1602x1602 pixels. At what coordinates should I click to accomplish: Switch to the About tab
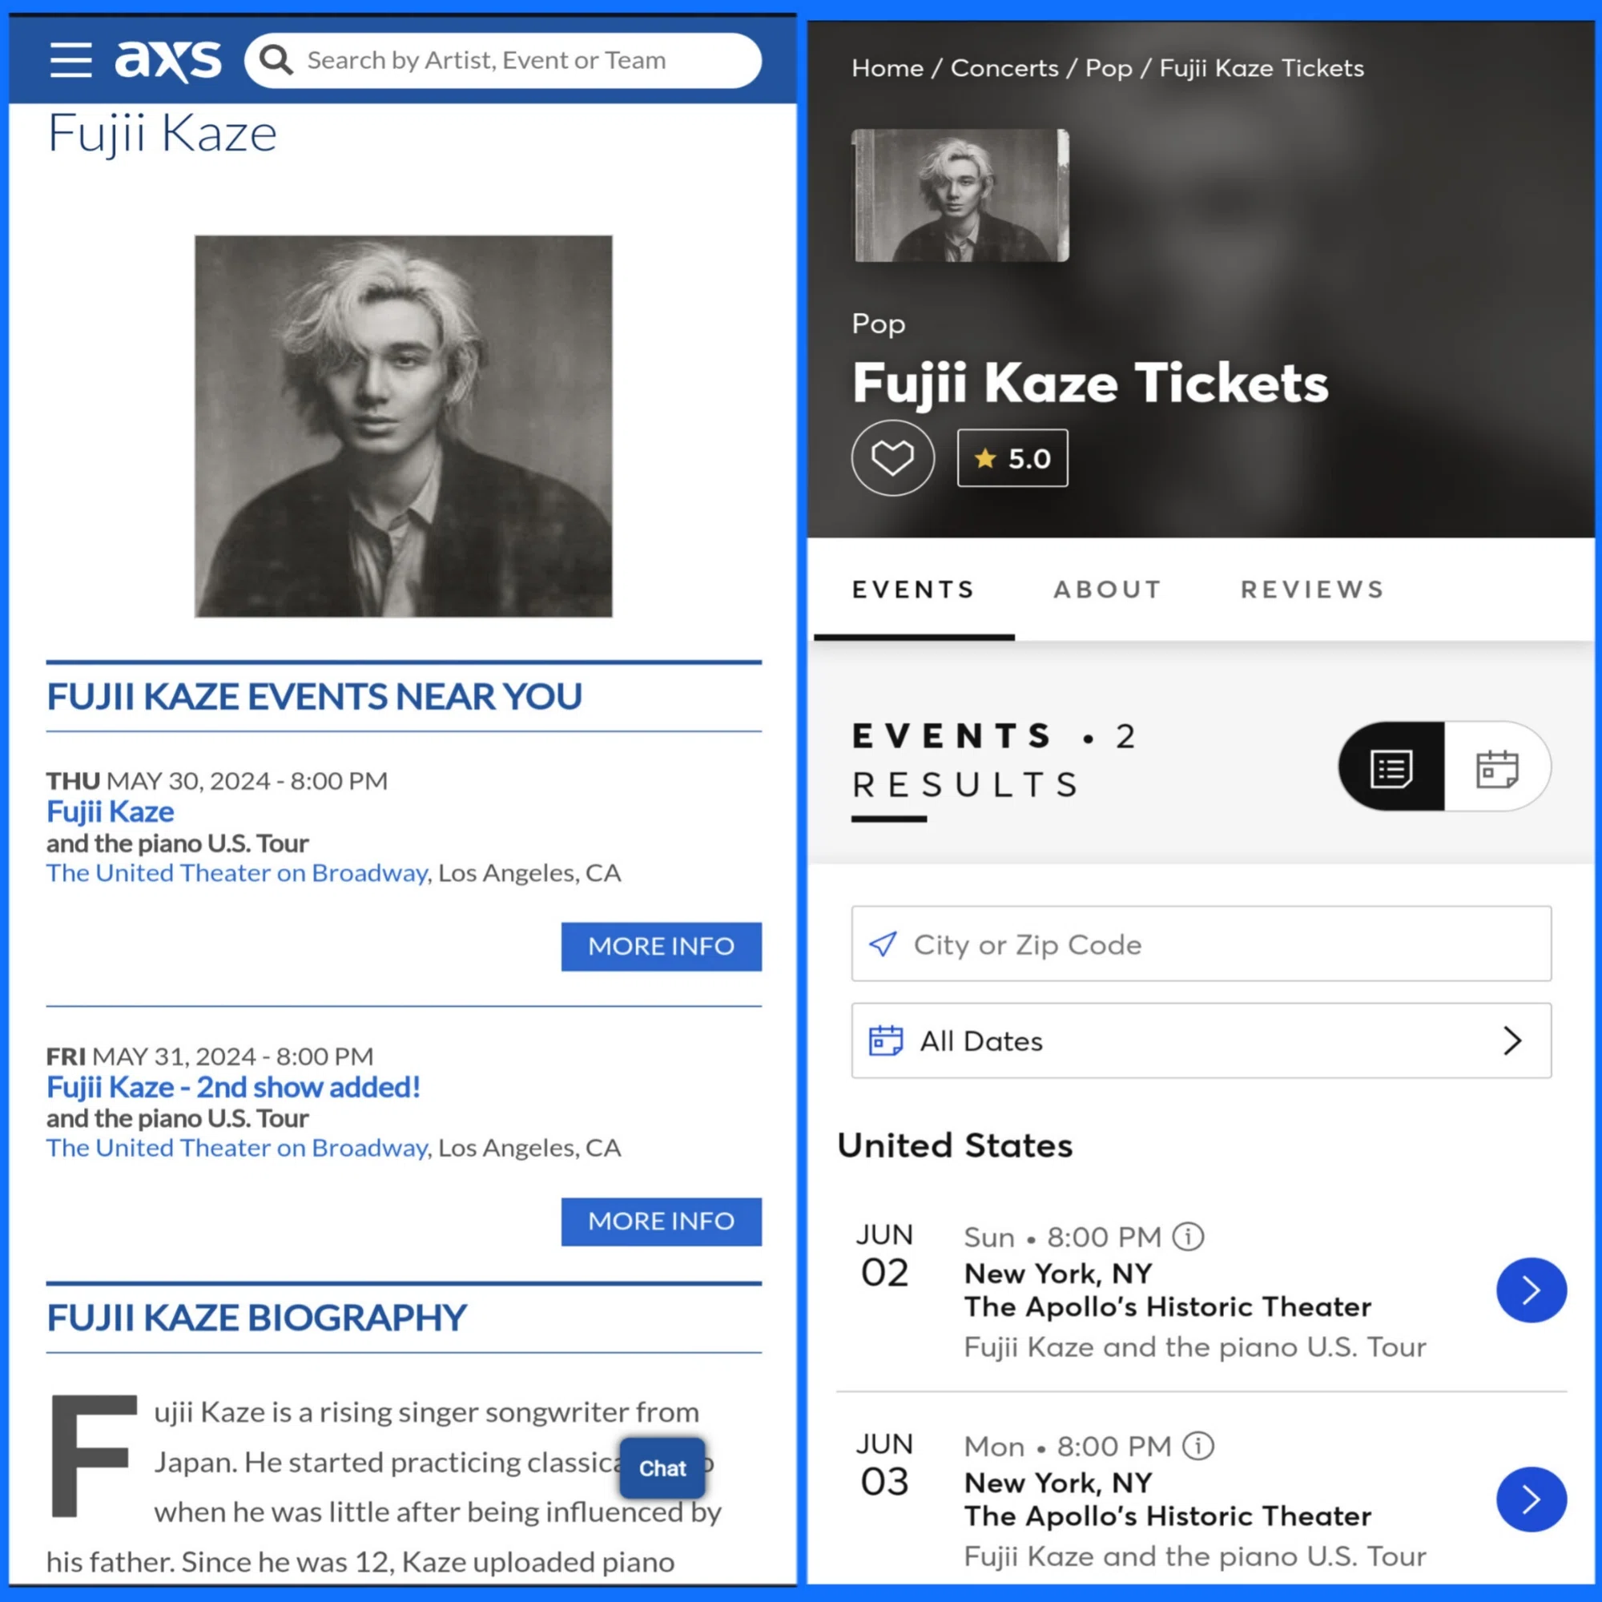tap(1108, 589)
